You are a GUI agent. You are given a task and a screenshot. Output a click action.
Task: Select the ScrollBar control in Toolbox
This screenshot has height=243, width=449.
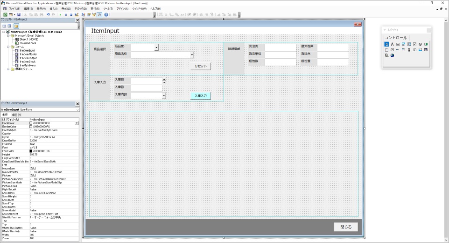[x=409, y=50]
